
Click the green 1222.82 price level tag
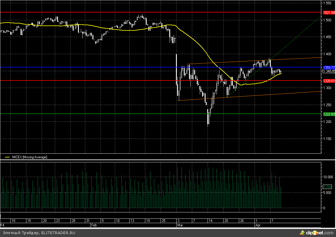coord(329,114)
